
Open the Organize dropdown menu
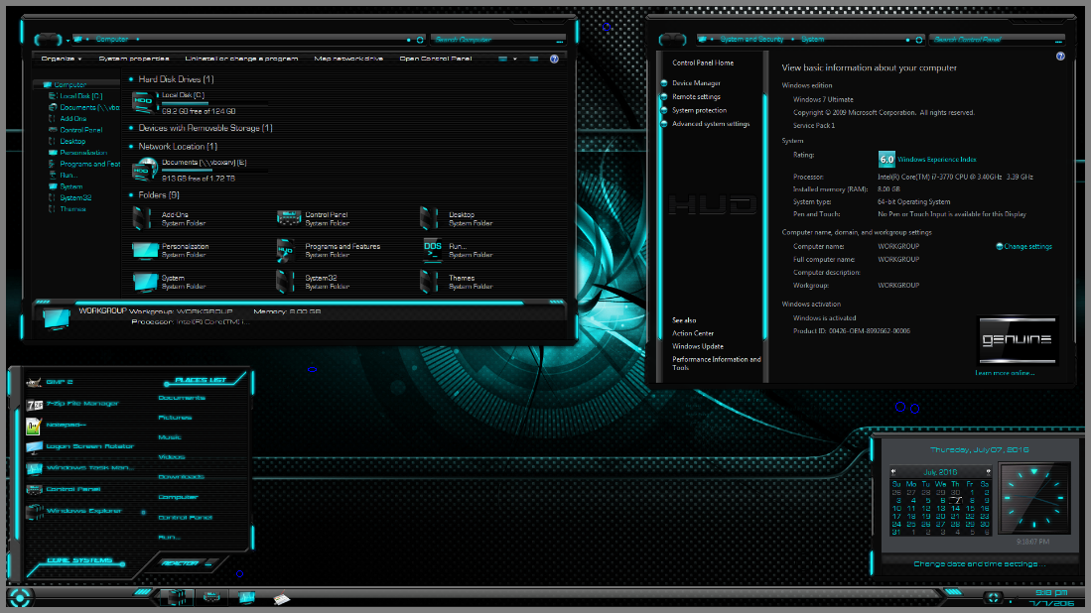point(62,59)
